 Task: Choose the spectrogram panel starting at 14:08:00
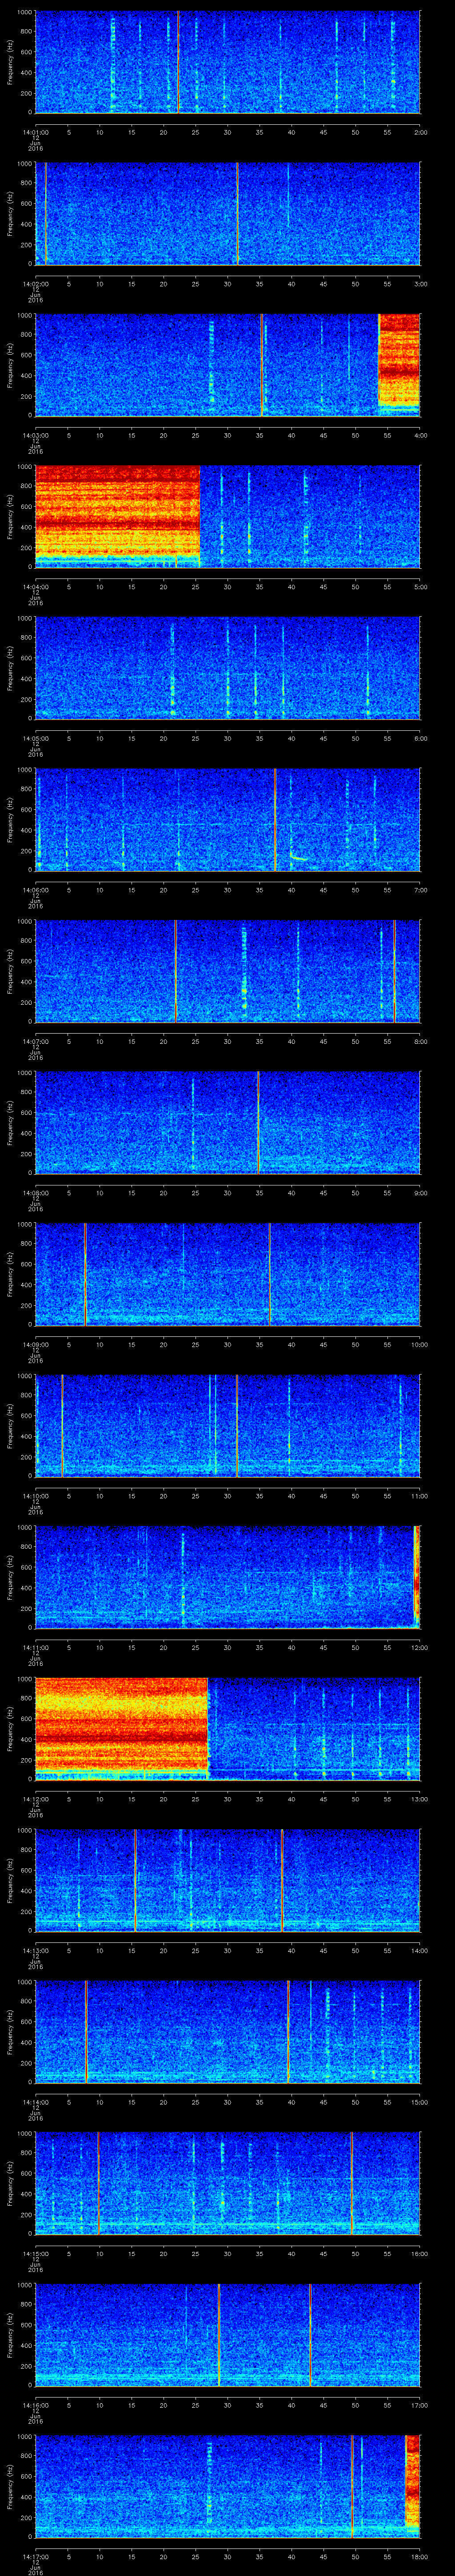point(227,1122)
